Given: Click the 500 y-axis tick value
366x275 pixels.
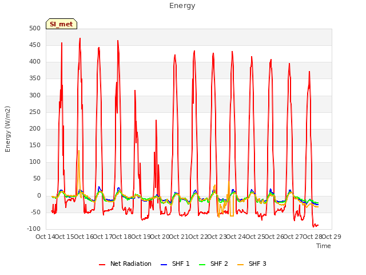Looking at the screenshot, I should (x=35, y=28).
